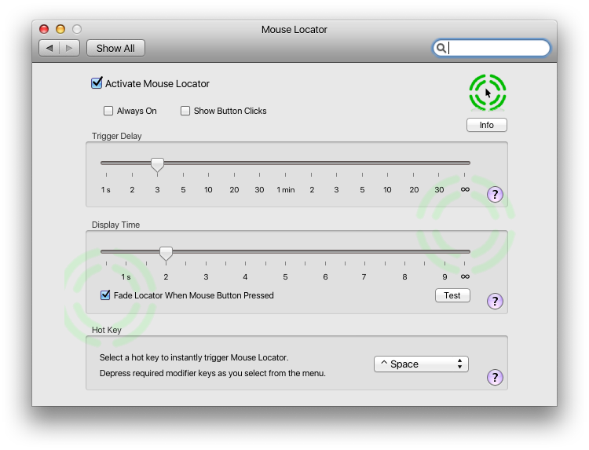Enable Show Button Clicks option
The image size is (589, 450).
click(185, 111)
